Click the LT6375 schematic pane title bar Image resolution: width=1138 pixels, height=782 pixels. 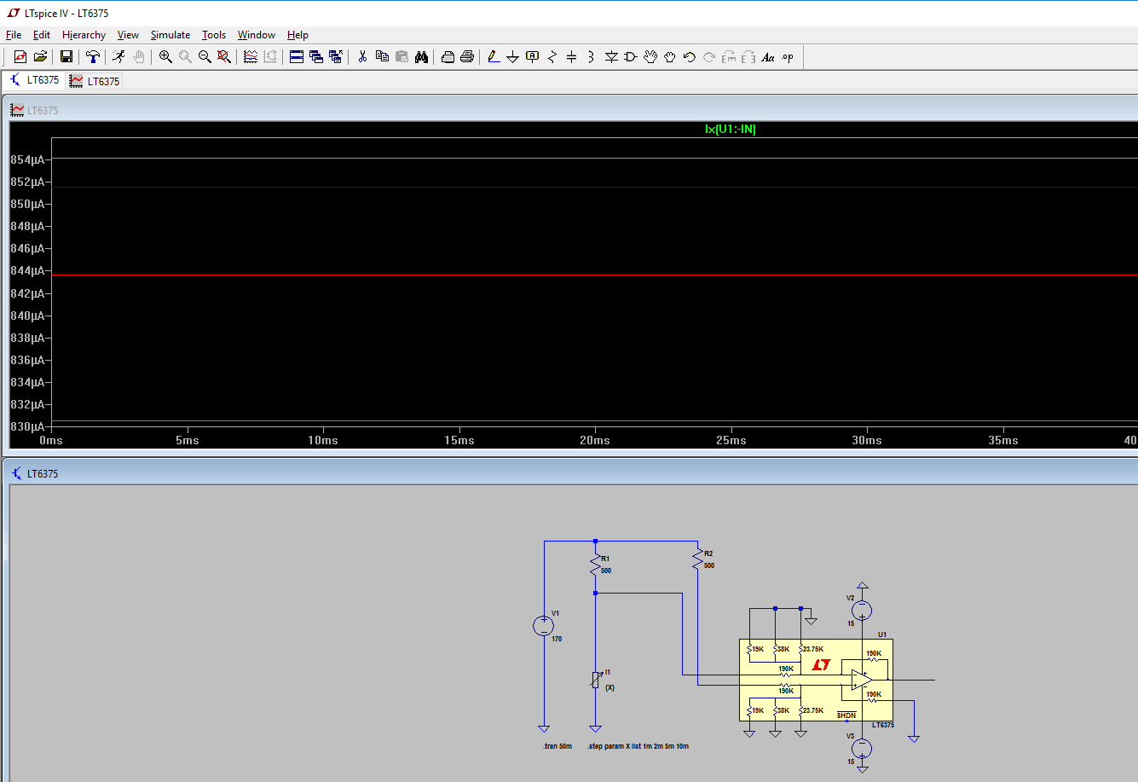(x=570, y=473)
